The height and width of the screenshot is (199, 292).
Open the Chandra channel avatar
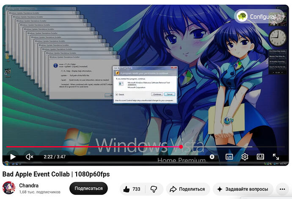[x=9, y=188]
